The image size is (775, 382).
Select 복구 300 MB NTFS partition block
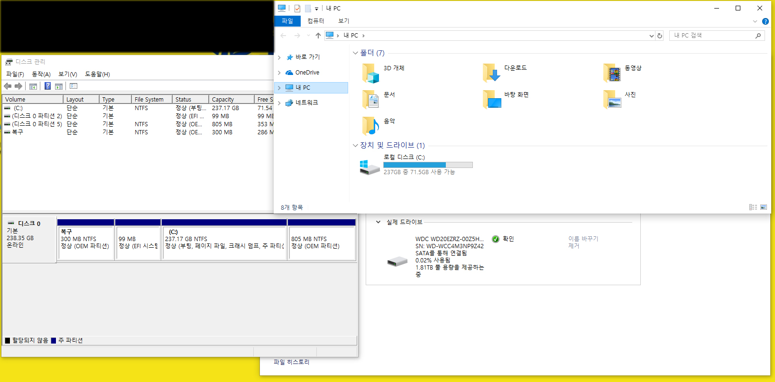click(x=85, y=239)
